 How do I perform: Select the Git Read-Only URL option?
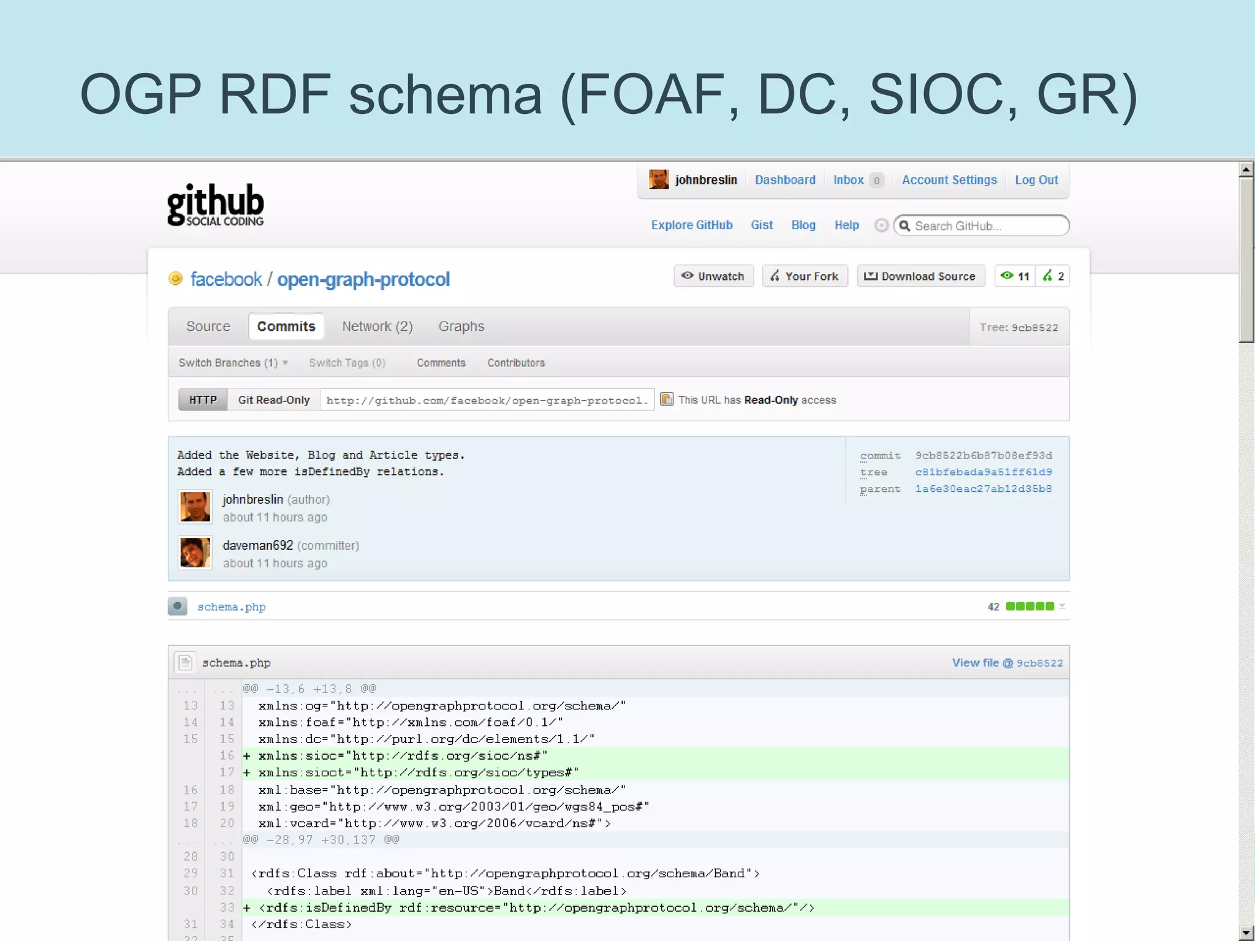point(274,400)
